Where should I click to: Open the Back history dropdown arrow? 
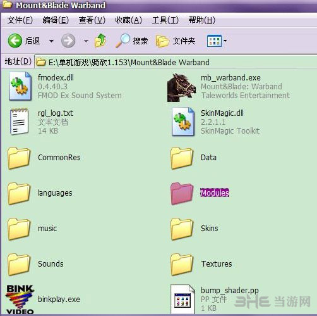point(51,41)
